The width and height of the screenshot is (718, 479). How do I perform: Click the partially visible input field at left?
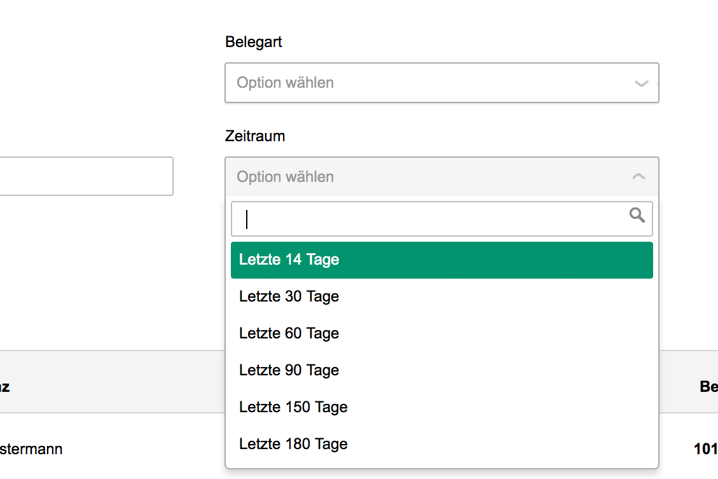point(86,176)
